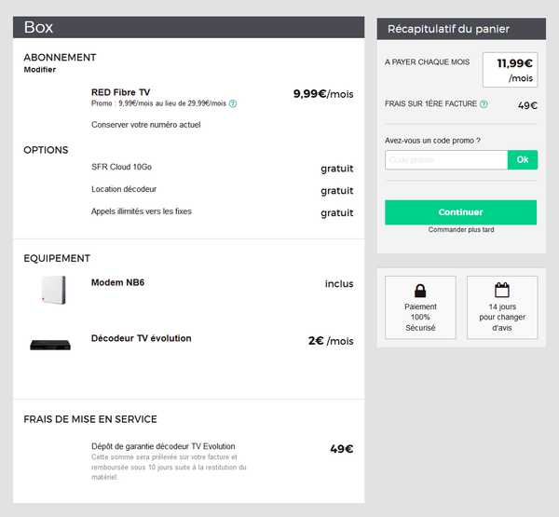The height and width of the screenshot is (517, 559).
Task: Click the Commander plus tard link
Action: (460, 229)
